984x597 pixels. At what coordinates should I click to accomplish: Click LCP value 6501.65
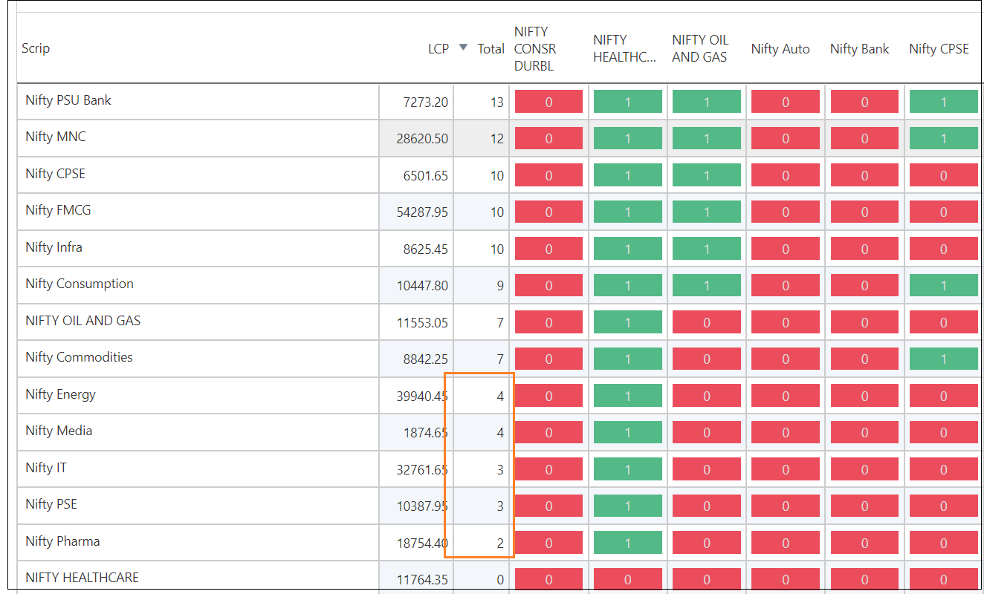(426, 176)
